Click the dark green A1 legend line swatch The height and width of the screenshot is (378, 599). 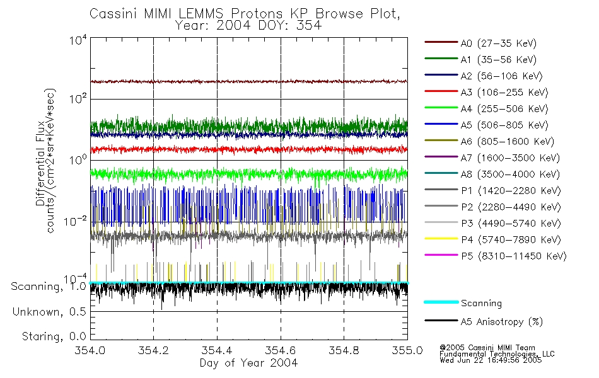441,59
